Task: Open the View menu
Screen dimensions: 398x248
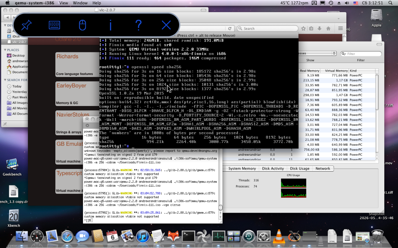Action: point(63,3)
